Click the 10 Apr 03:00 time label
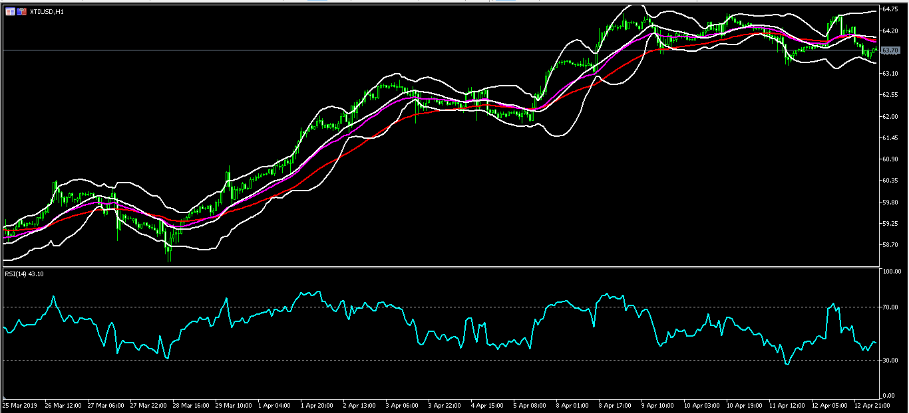This screenshot has height=413, width=909. pos(701,404)
